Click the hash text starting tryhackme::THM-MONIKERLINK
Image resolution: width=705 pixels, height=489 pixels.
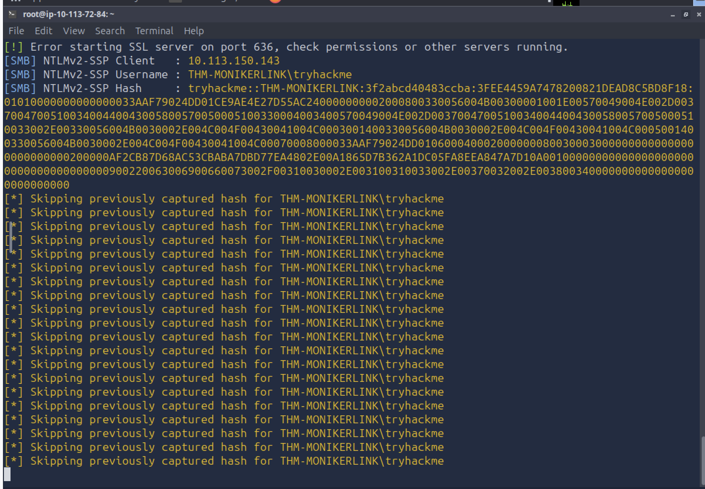click(x=441, y=88)
